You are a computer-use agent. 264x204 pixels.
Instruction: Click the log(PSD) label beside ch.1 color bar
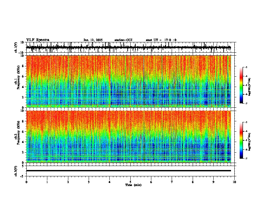point(249,87)
